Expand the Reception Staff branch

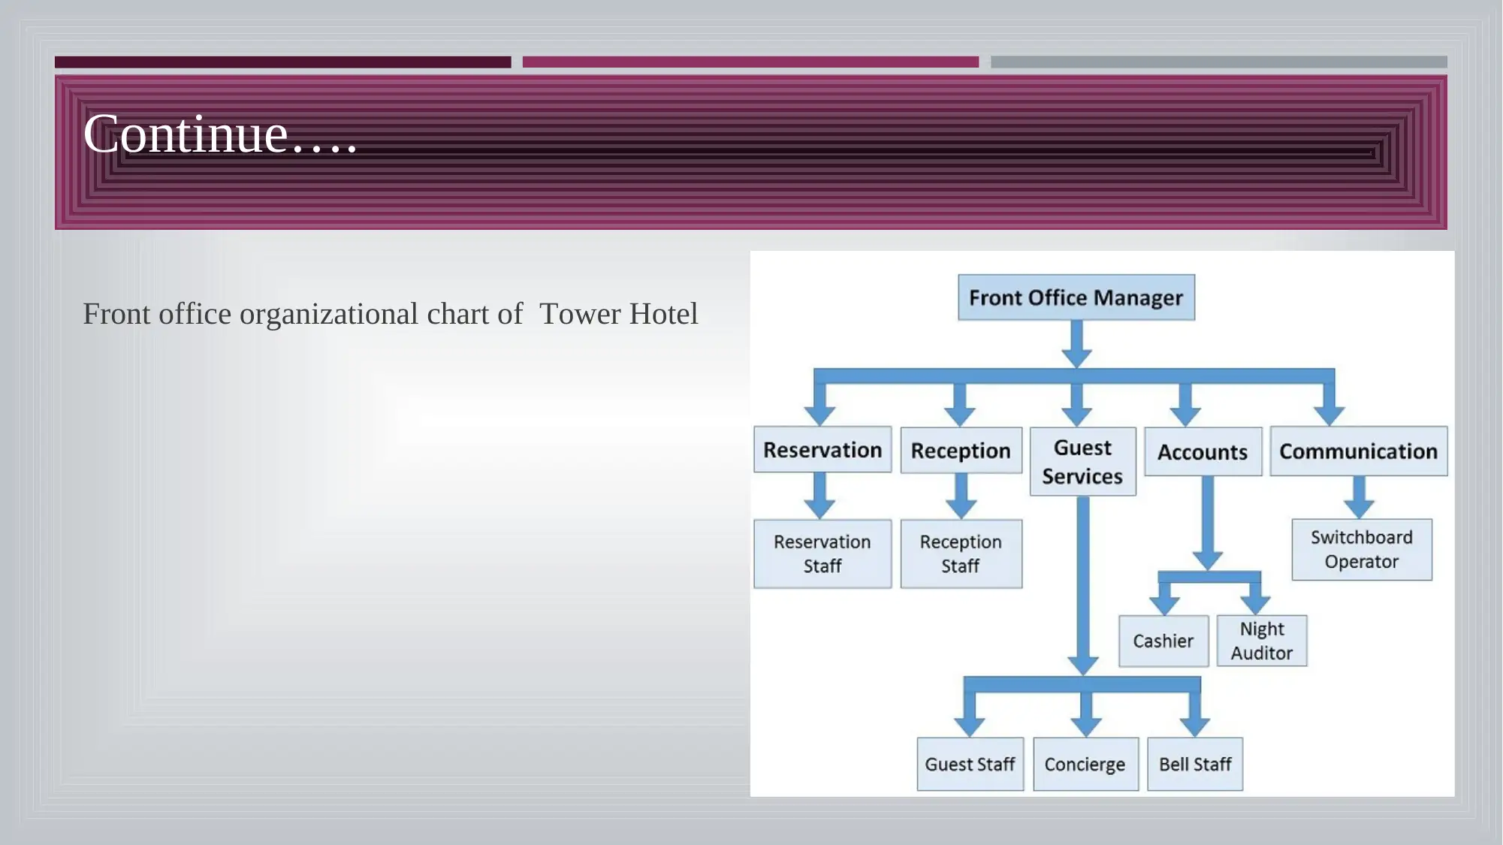(960, 552)
